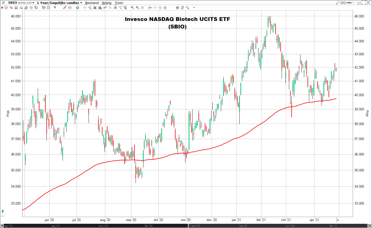Choose the bar chart style icon

pos(70,8)
